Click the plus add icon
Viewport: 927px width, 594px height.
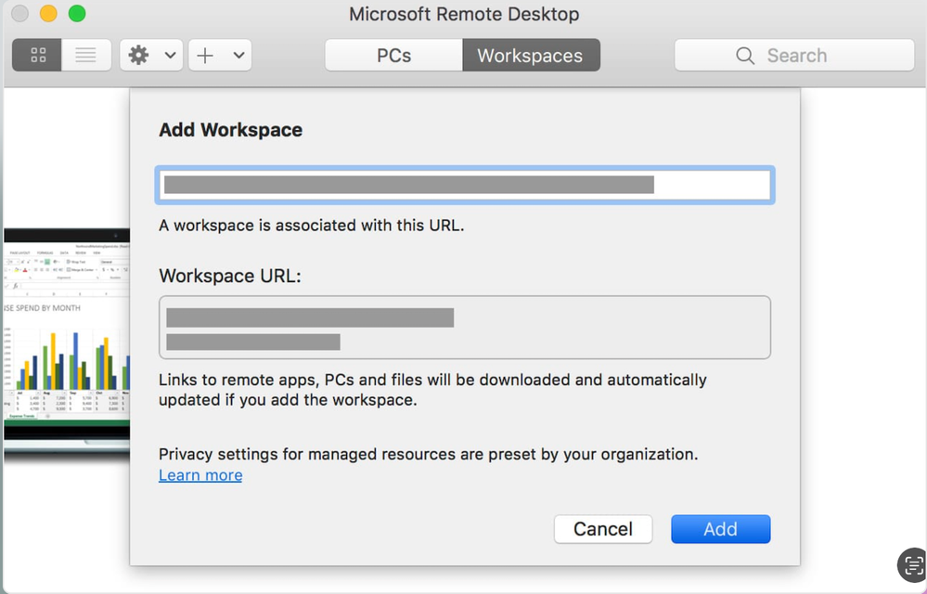click(205, 55)
